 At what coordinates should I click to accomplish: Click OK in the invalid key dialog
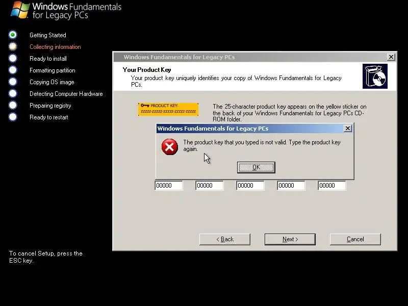256,167
